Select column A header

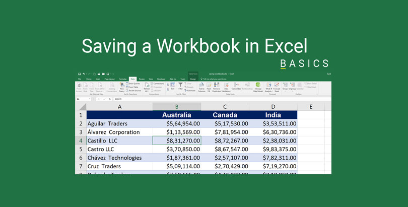[x=119, y=107]
